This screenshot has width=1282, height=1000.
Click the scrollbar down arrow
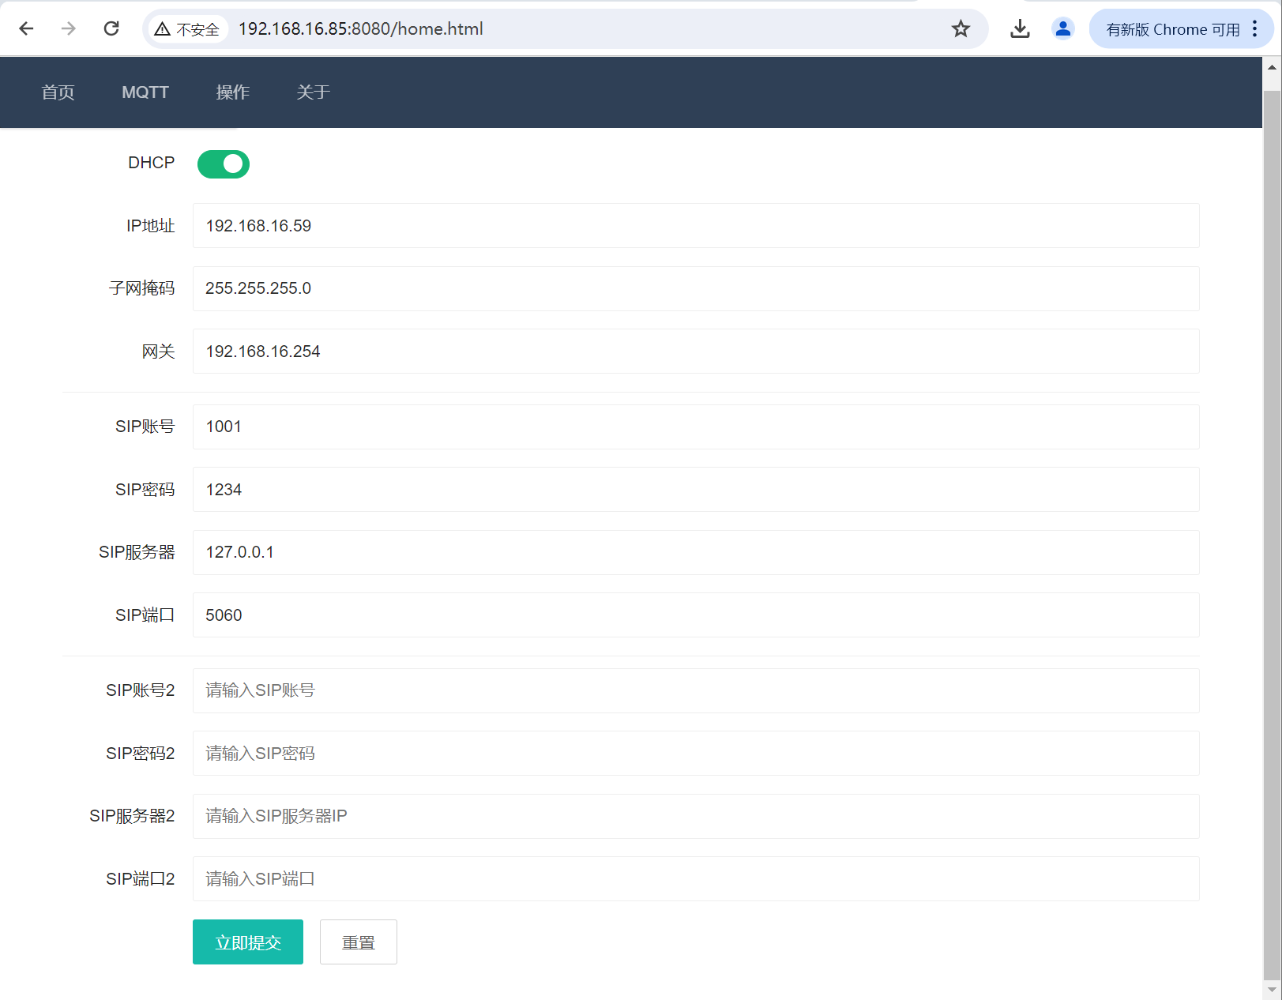click(1272, 990)
